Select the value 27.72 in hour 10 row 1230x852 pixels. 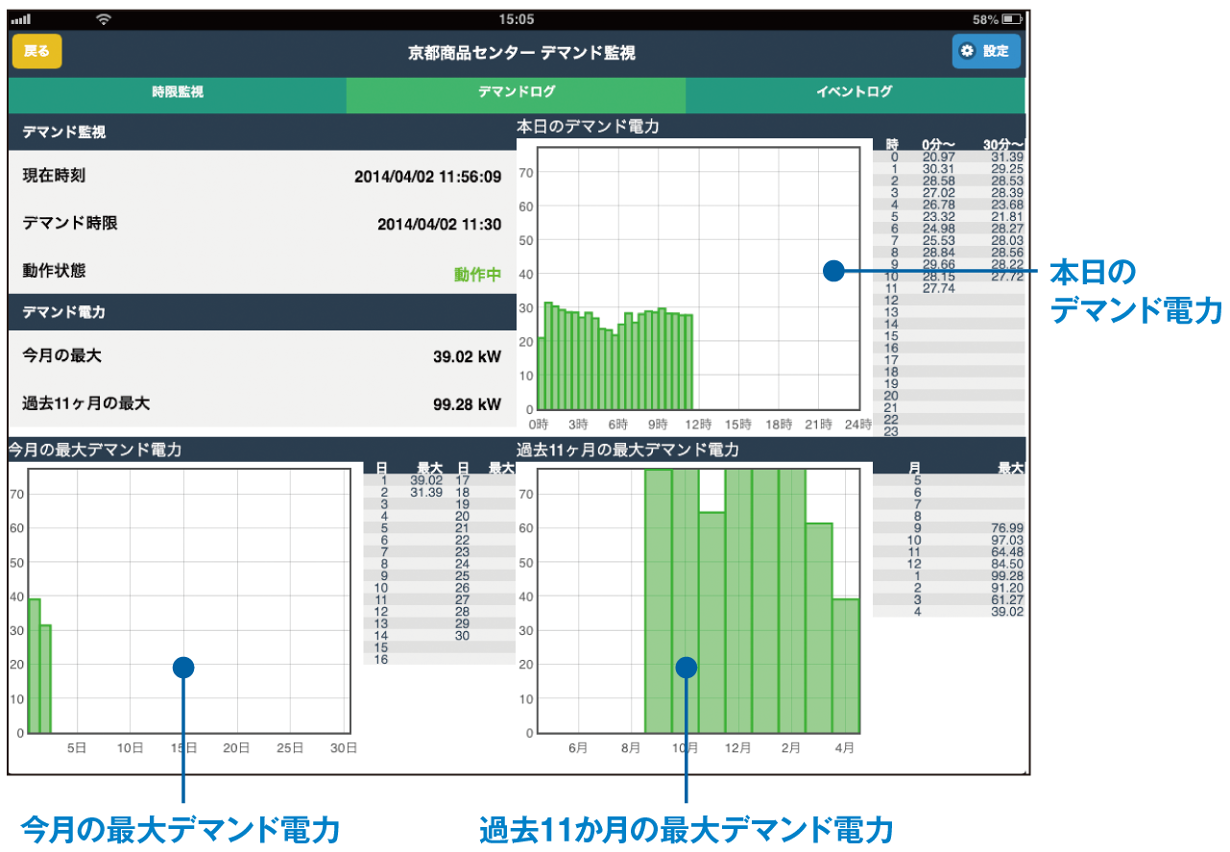pyautogui.click(x=1007, y=276)
